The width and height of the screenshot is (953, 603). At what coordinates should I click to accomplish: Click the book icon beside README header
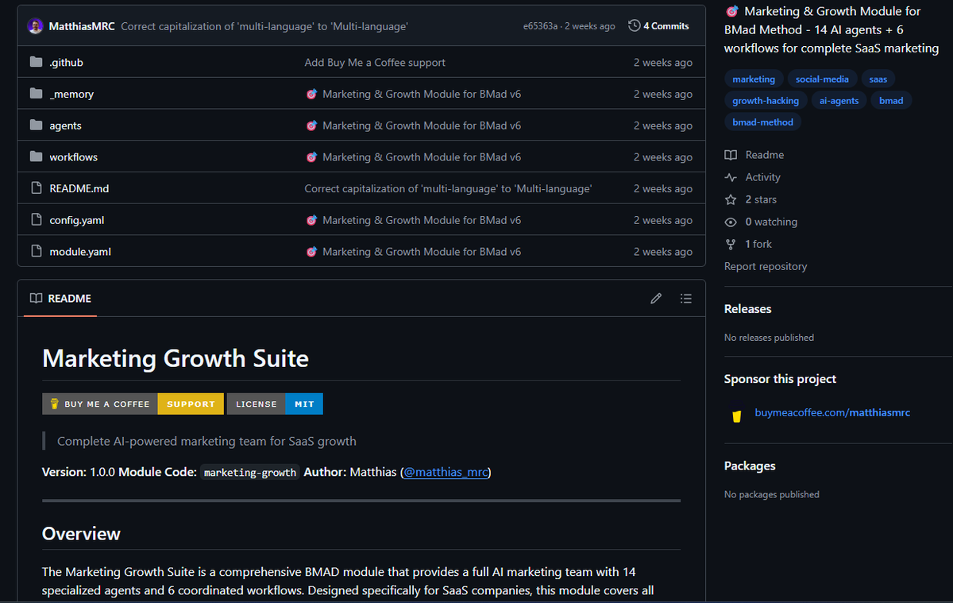click(36, 299)
